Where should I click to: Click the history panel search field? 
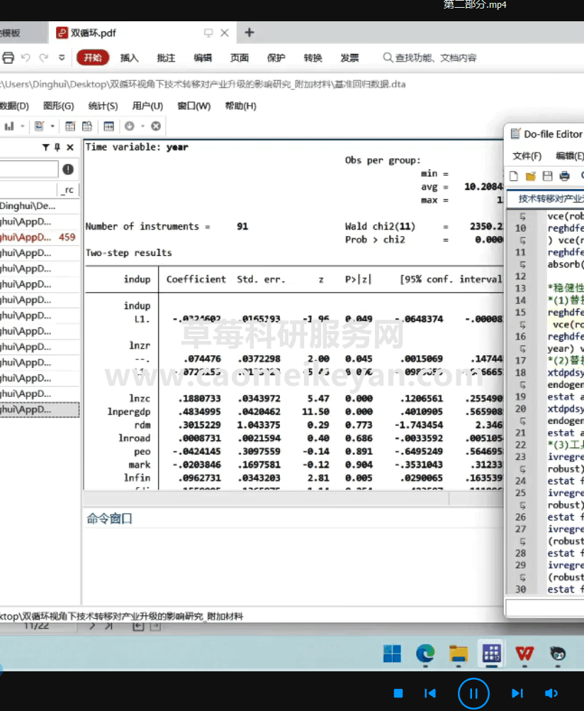(29, 169)
